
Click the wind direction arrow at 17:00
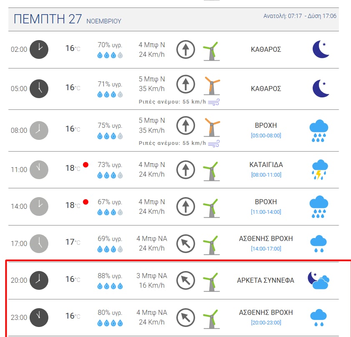pyautogui.click(x=185, y=243)
